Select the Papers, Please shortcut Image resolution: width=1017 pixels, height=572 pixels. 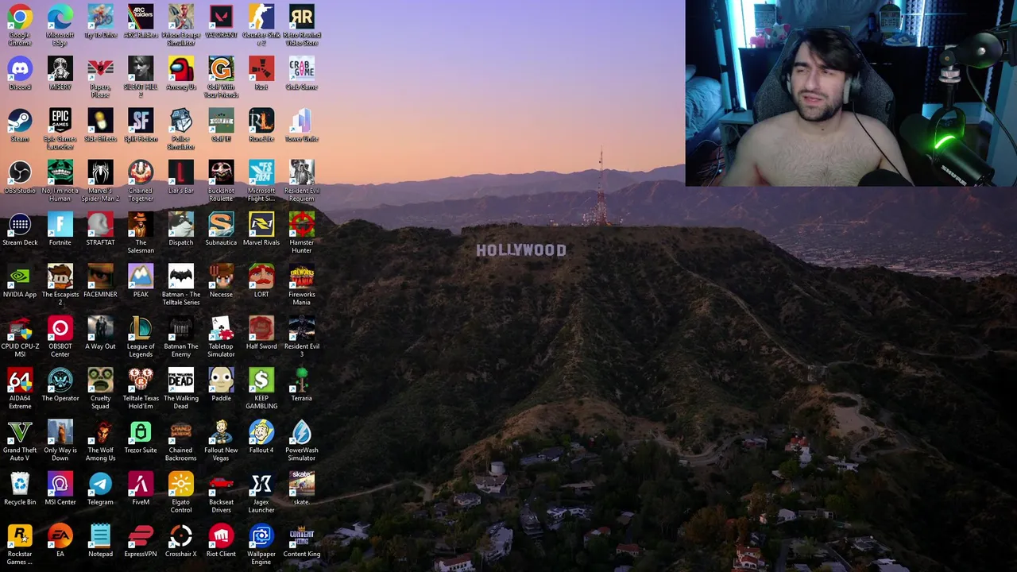(x=100, y=68)
